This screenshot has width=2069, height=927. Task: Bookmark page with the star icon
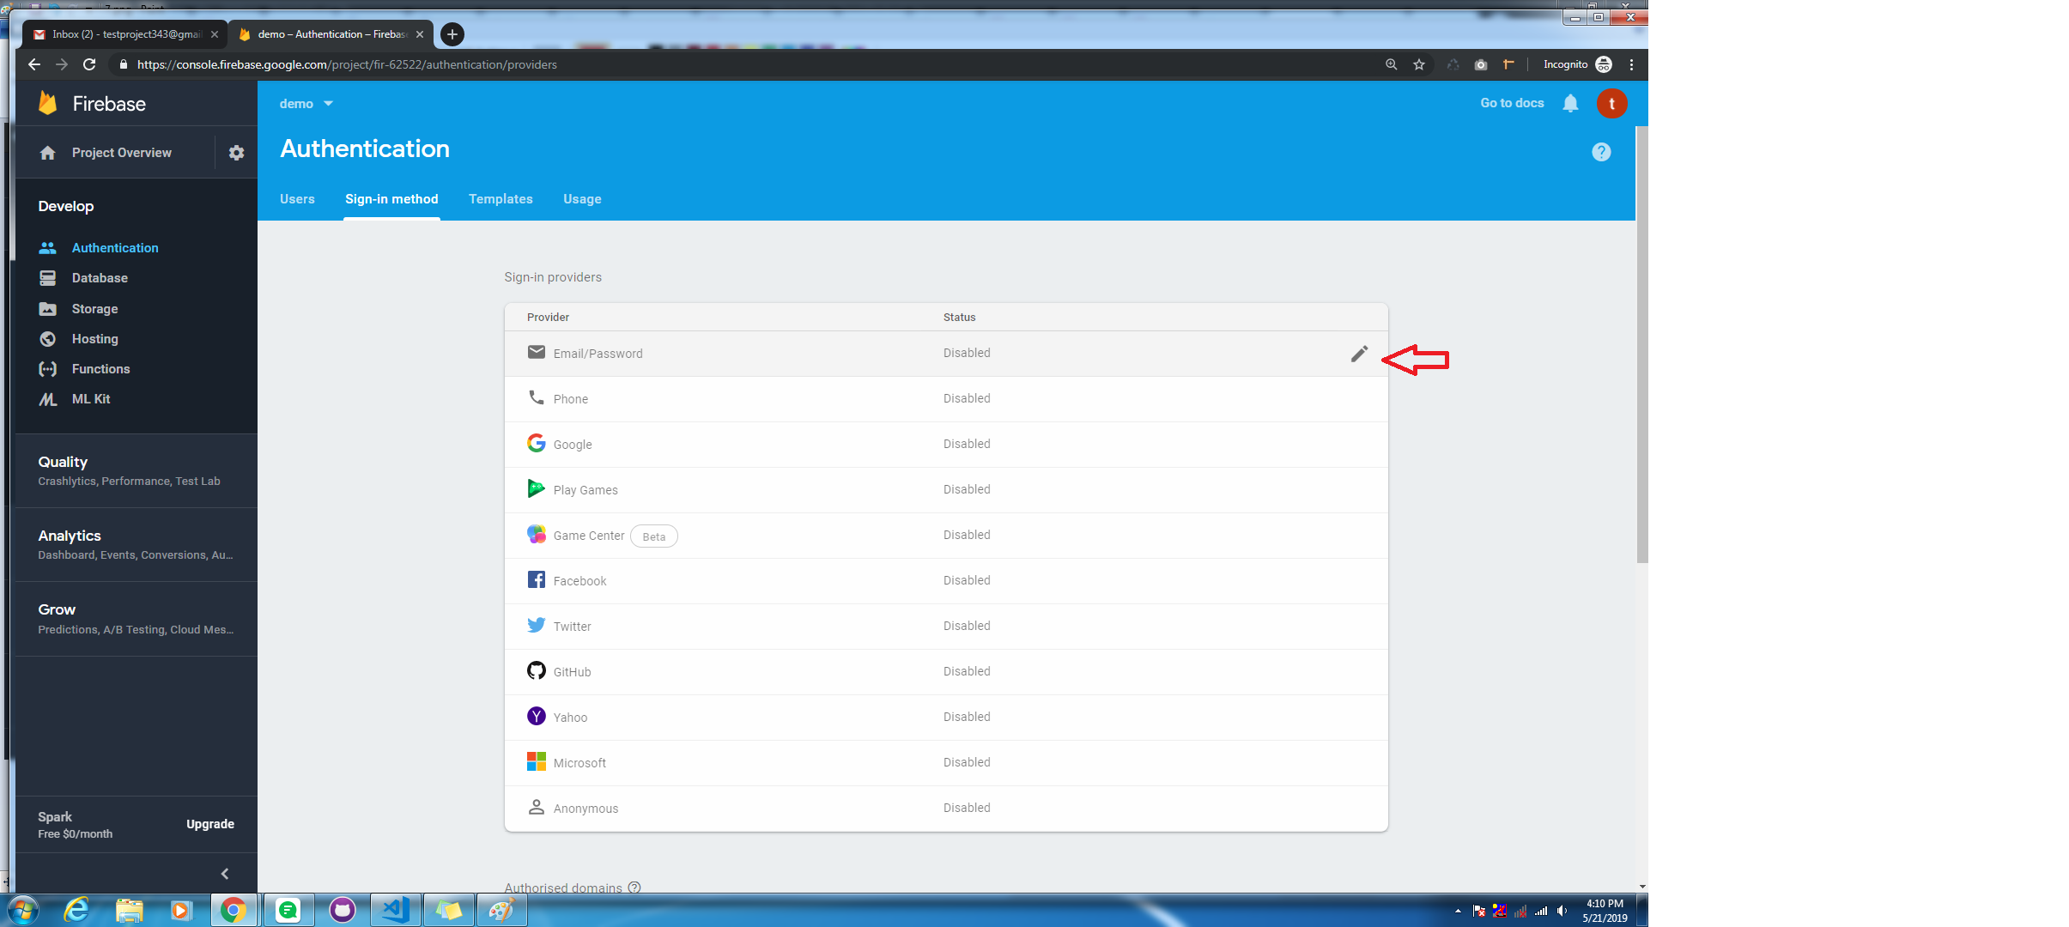point(1419,64)
